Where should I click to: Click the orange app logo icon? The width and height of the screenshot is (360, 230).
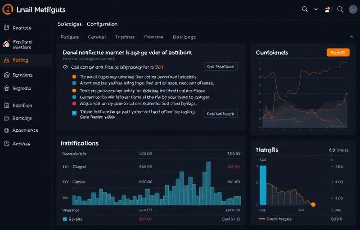click(7, 9)
